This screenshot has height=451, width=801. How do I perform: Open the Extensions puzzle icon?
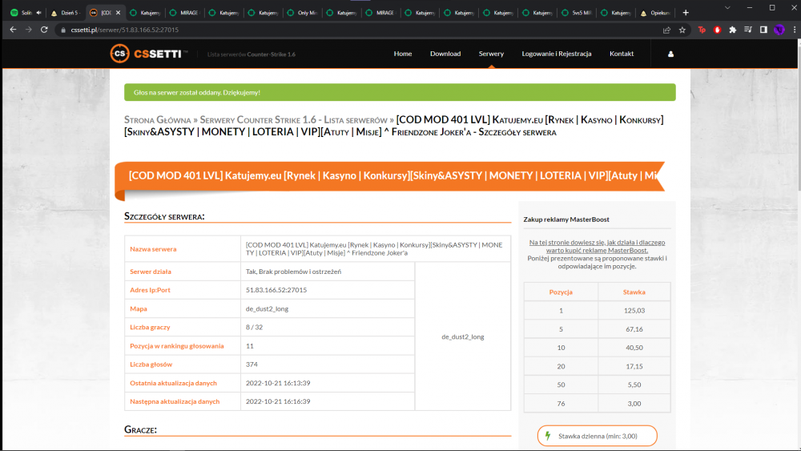[x=733, y=30]
